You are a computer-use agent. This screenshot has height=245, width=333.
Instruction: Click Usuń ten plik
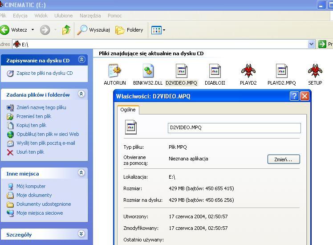click(30, 152)
